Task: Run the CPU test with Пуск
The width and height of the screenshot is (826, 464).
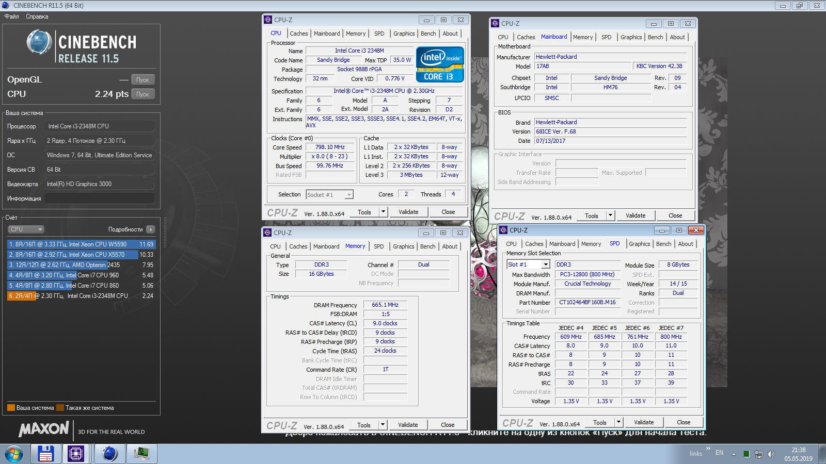Action: [x=142, y=94]
